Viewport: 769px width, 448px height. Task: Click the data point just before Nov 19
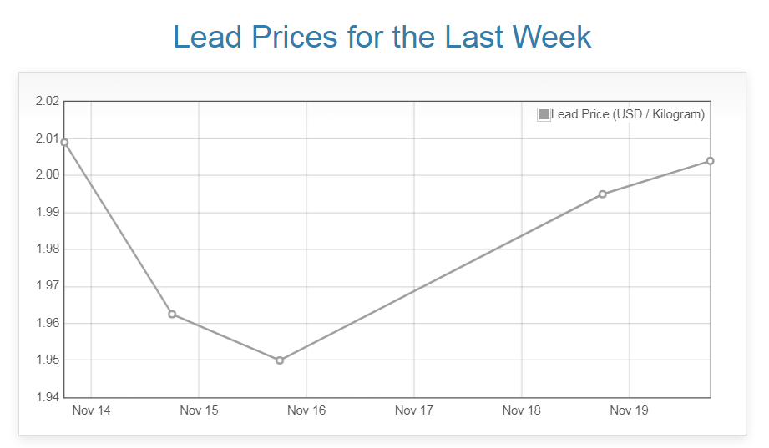pyautogui.click(x=603, y=194)
